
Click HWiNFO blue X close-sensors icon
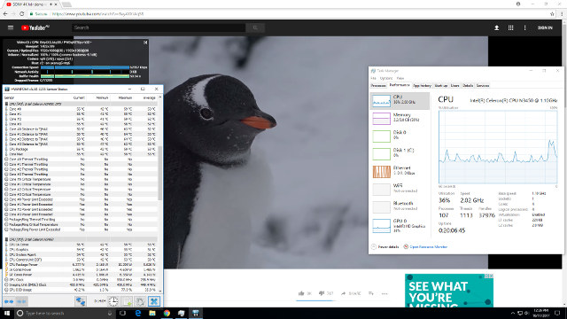[x=154, y=301]
